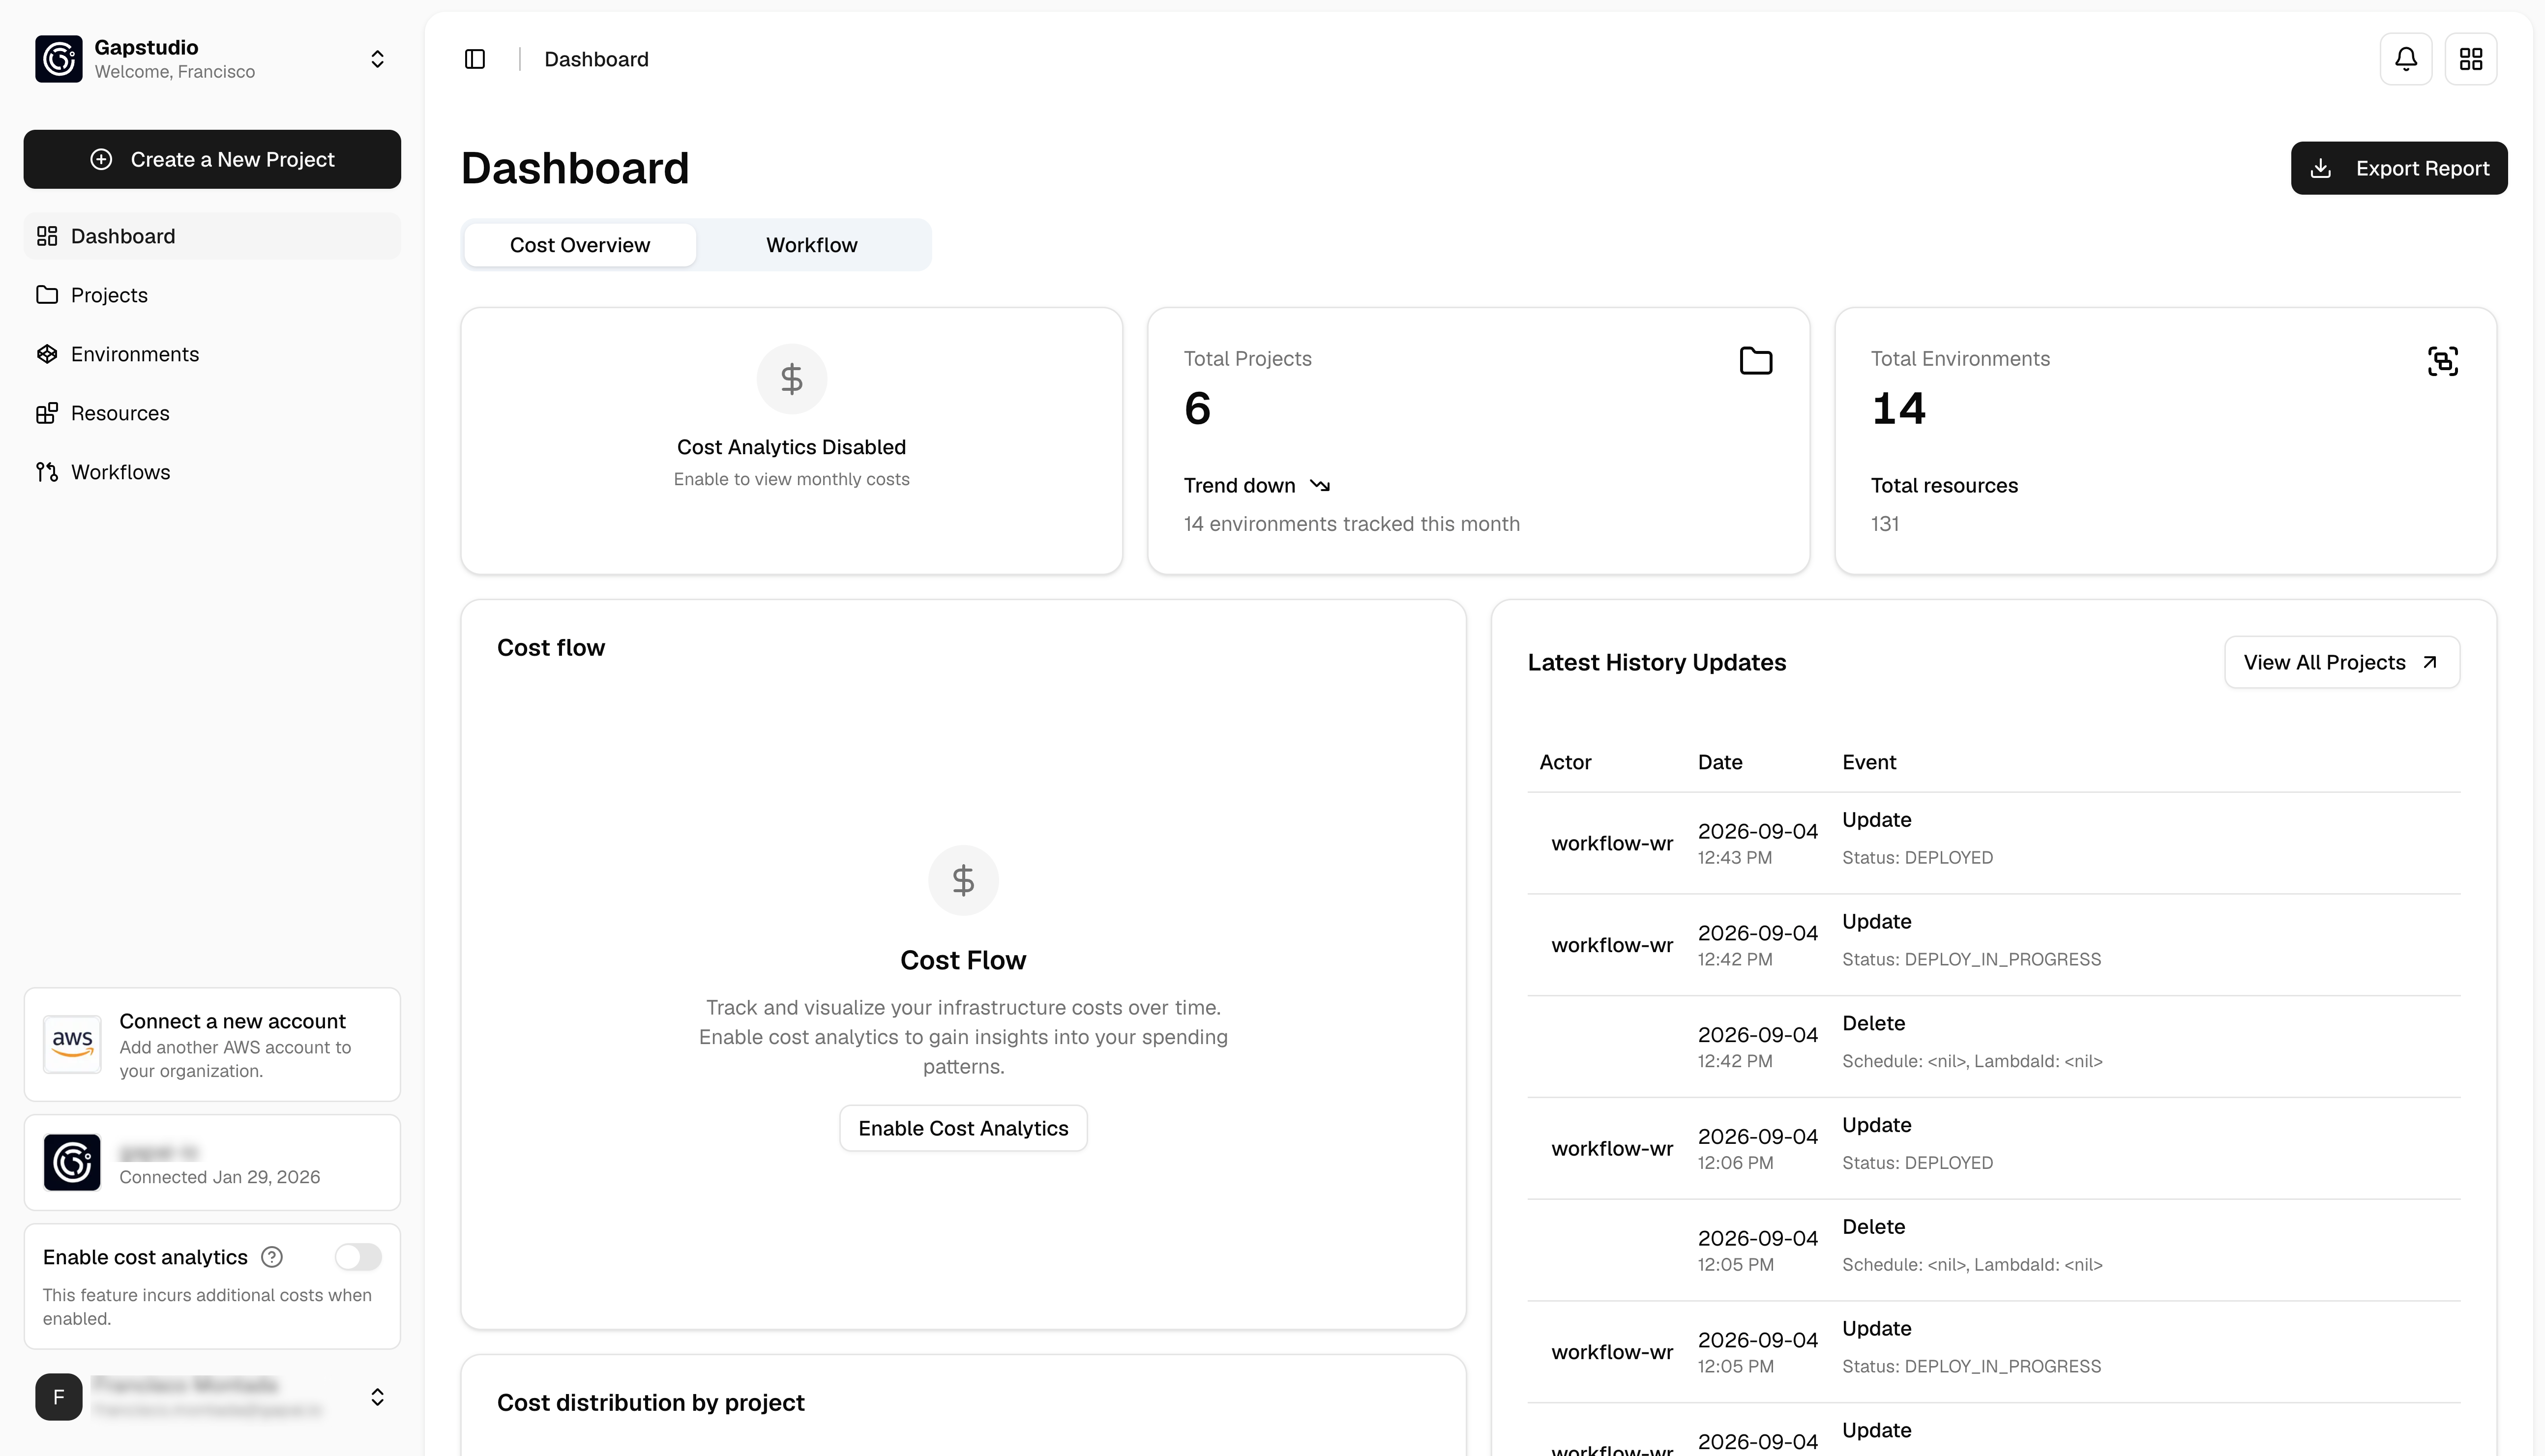This screenshot has width=2545, height=1456.
Task: Click the download icon on Export Report
Action: tap(2321, 168)
